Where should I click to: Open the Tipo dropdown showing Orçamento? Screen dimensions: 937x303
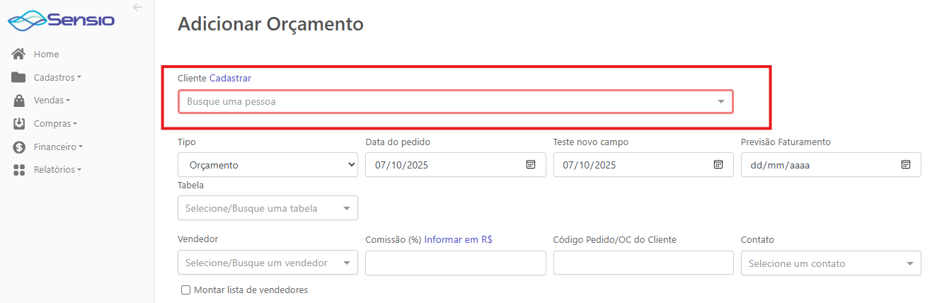[x=268, y=165]
